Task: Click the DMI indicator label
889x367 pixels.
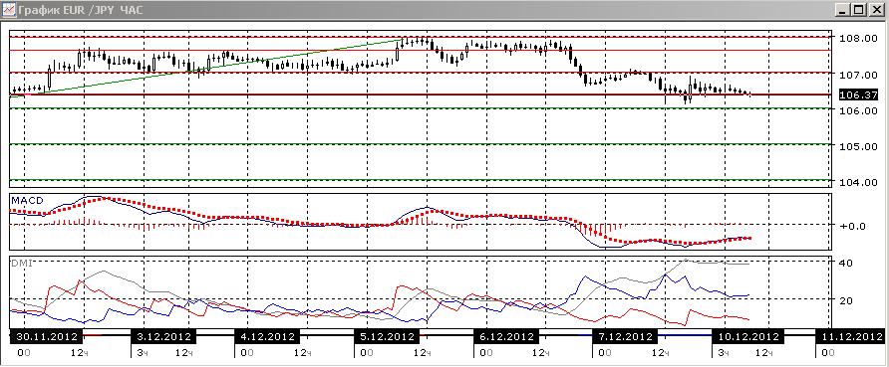Action: coord(22,264)
